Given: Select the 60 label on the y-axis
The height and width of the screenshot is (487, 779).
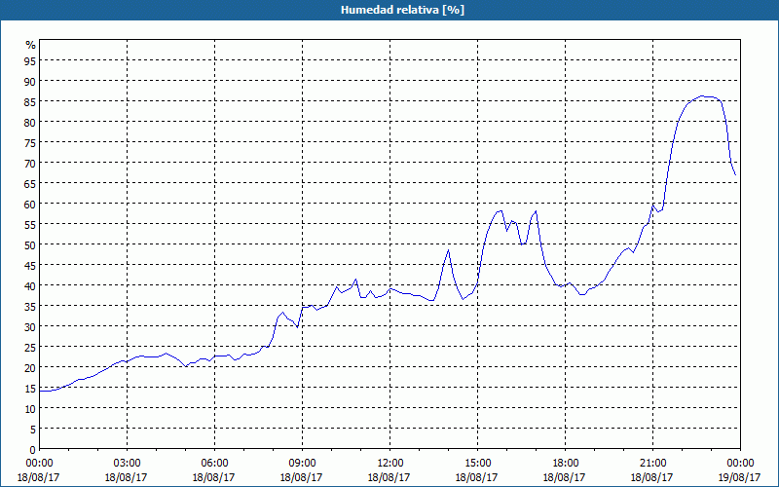Looking at the screenshot, I should tap(31, 204).
